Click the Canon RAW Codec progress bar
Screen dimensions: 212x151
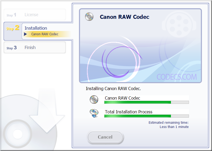pyautogui.click(x=147, y=102)
